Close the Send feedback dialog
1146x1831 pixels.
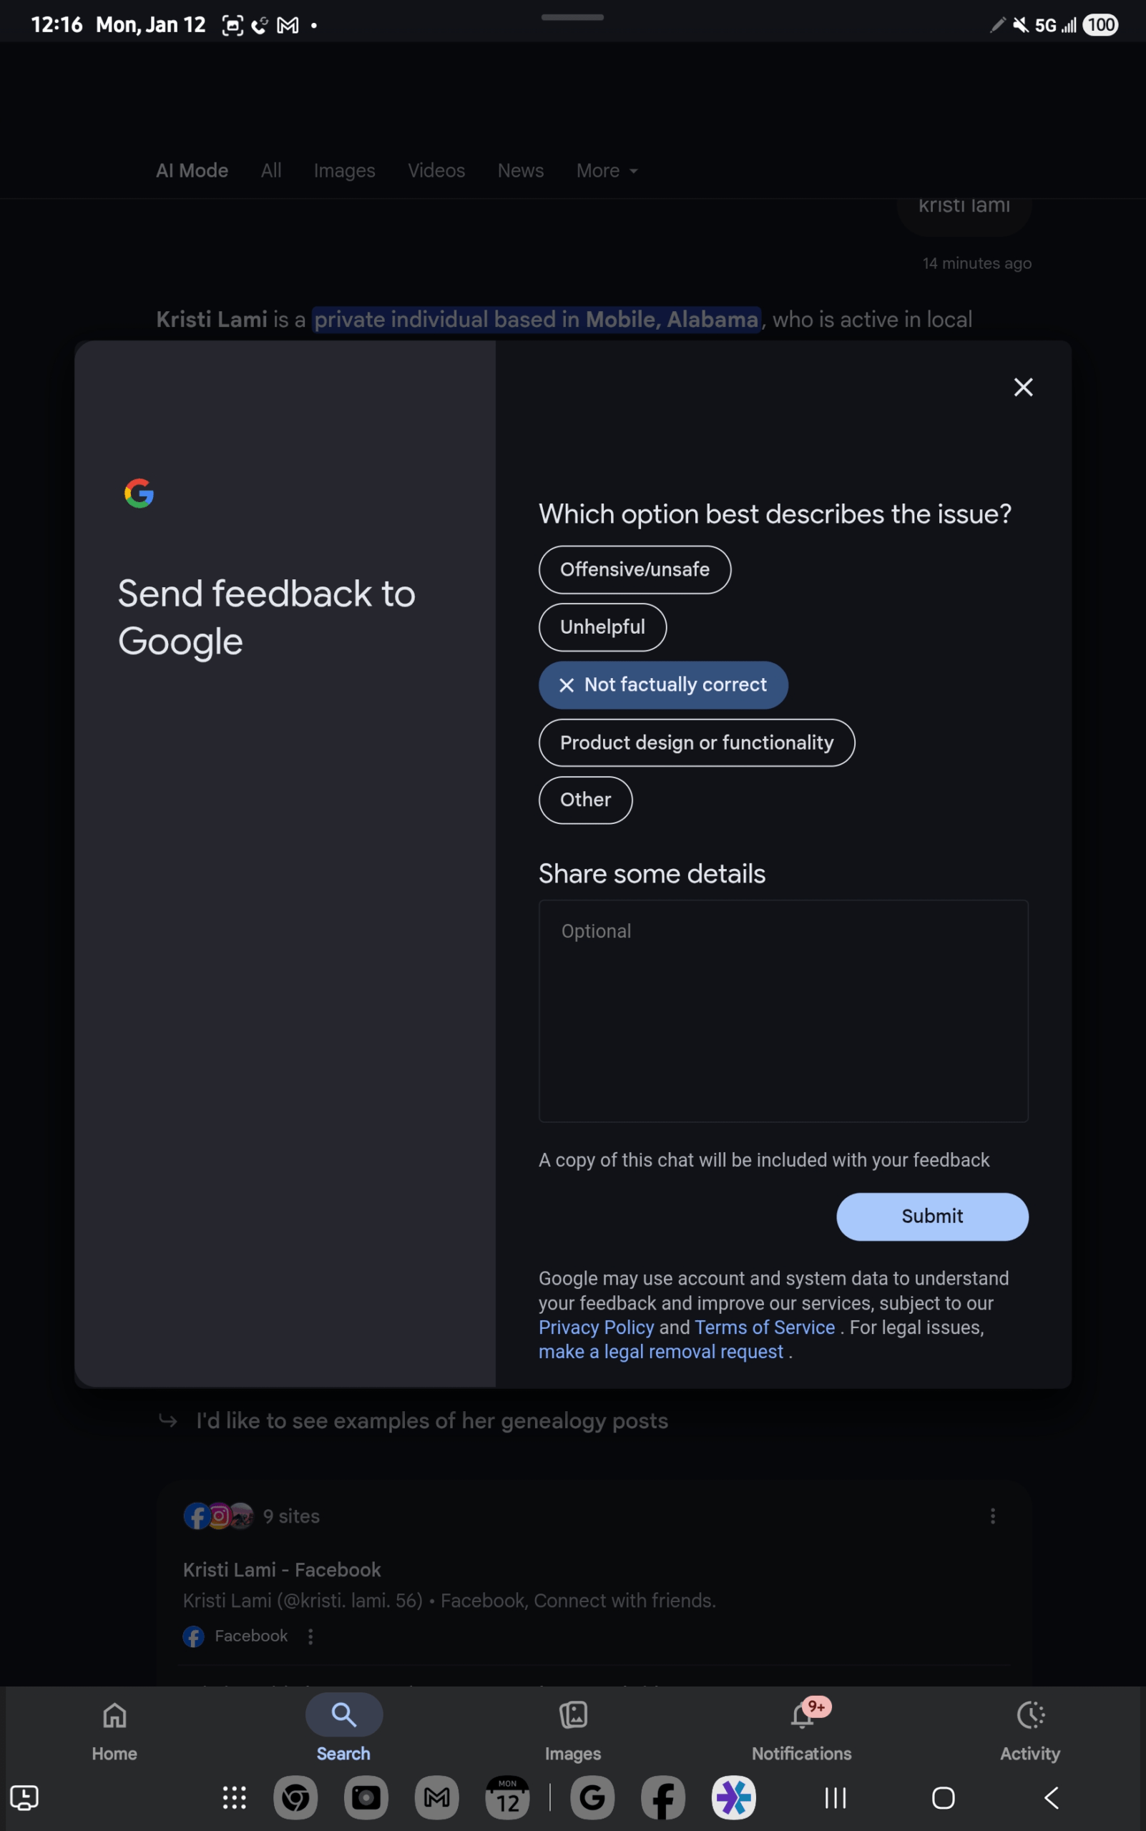coord(1023,387)
